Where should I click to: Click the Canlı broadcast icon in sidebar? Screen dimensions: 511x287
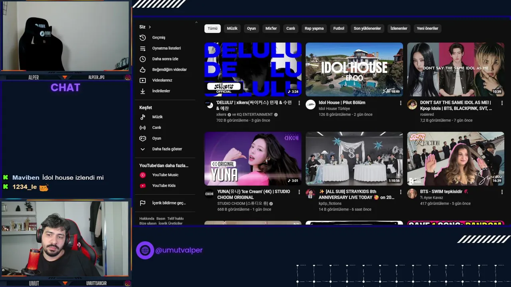pos(143,128)
